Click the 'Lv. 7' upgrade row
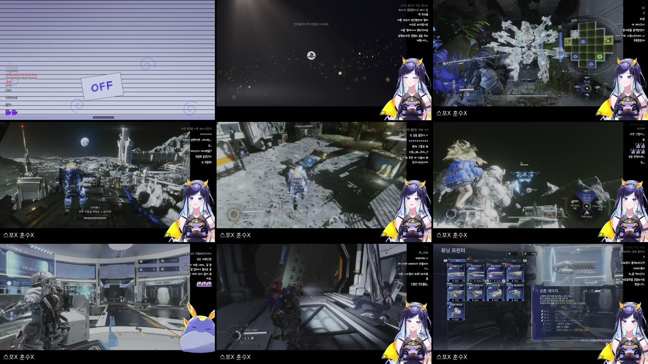 (565, 330)
